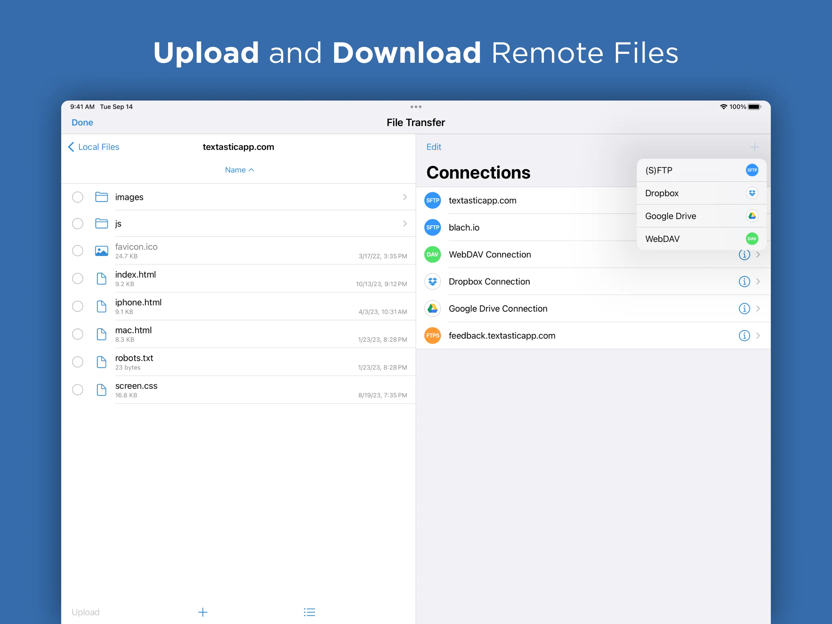Click info icon for Google Drive Connection
This screenshot has width=832, height=624.
click(x=744, y=309)
